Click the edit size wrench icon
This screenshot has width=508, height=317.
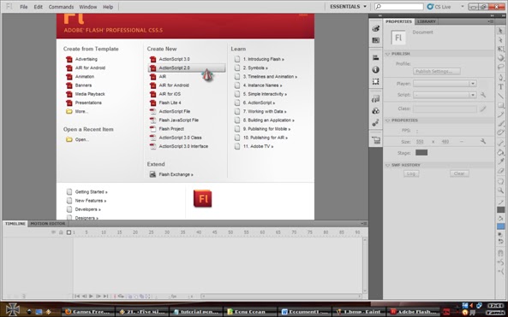(483, 142)
